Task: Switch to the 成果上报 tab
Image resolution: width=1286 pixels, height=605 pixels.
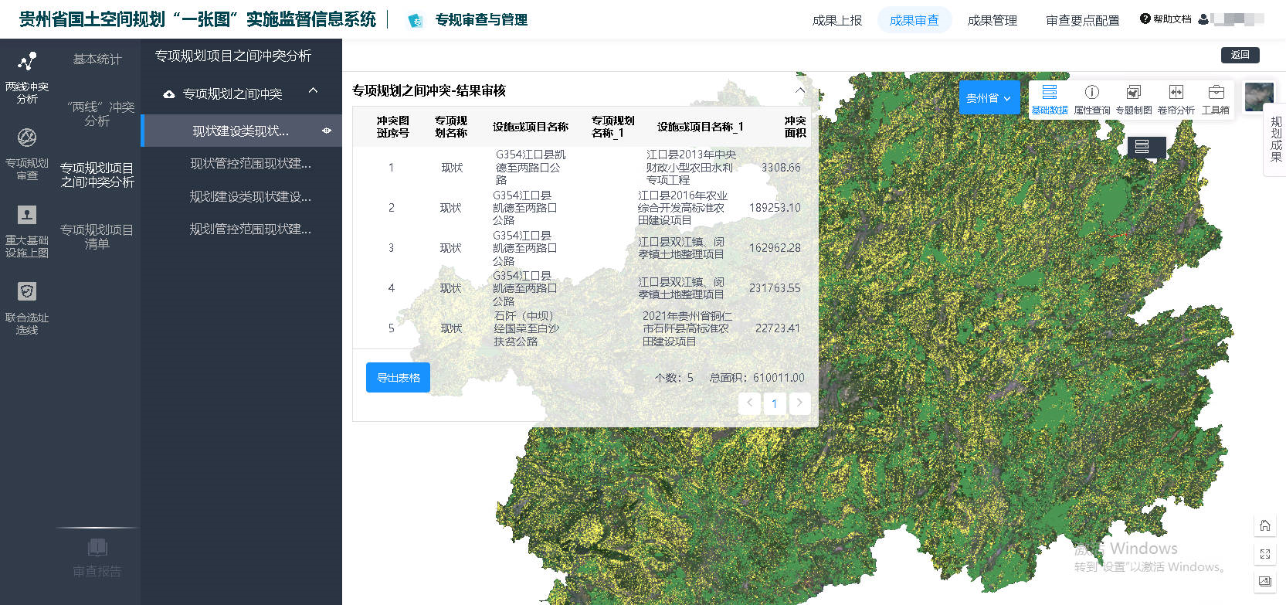Action: (836, 20)
